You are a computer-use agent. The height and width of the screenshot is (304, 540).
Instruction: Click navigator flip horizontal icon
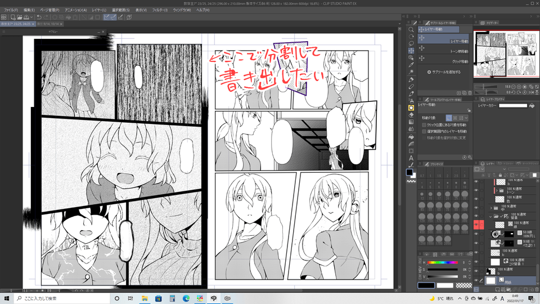[532, 92]
